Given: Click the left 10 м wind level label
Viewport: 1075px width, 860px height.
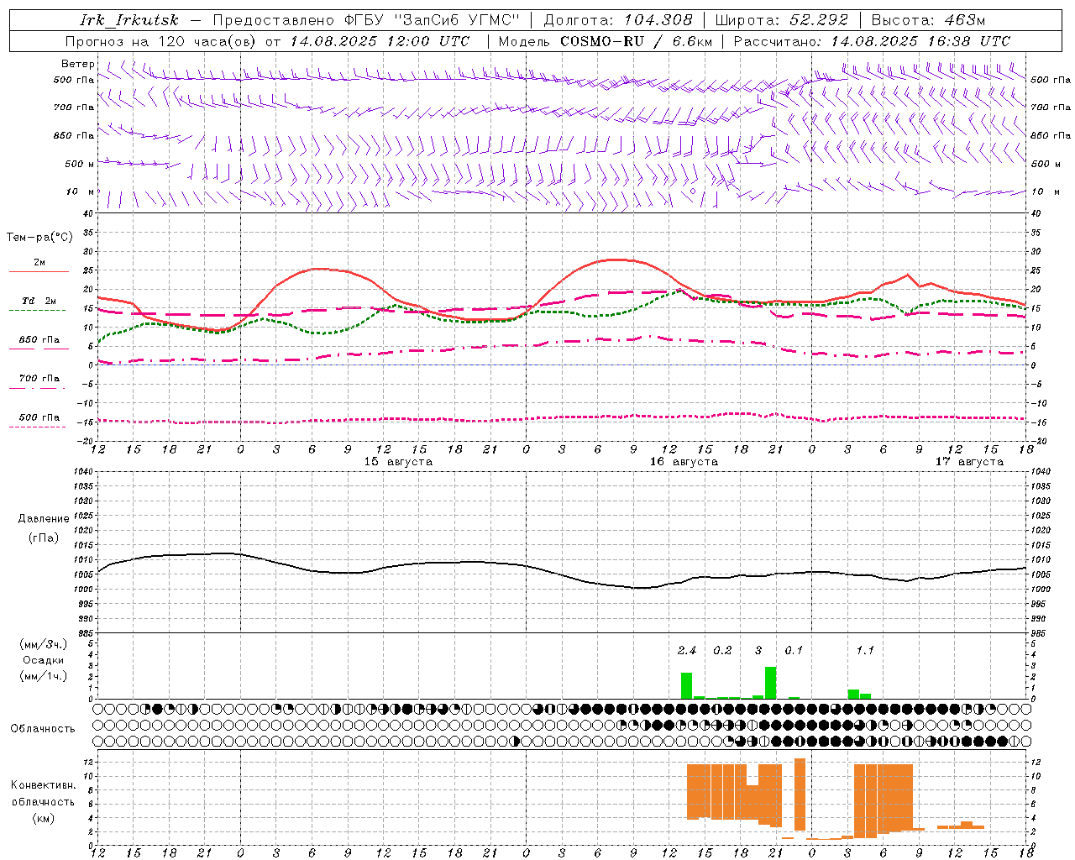Looking at the screenshot, I should pyautogui.click(x=80, y=191).
